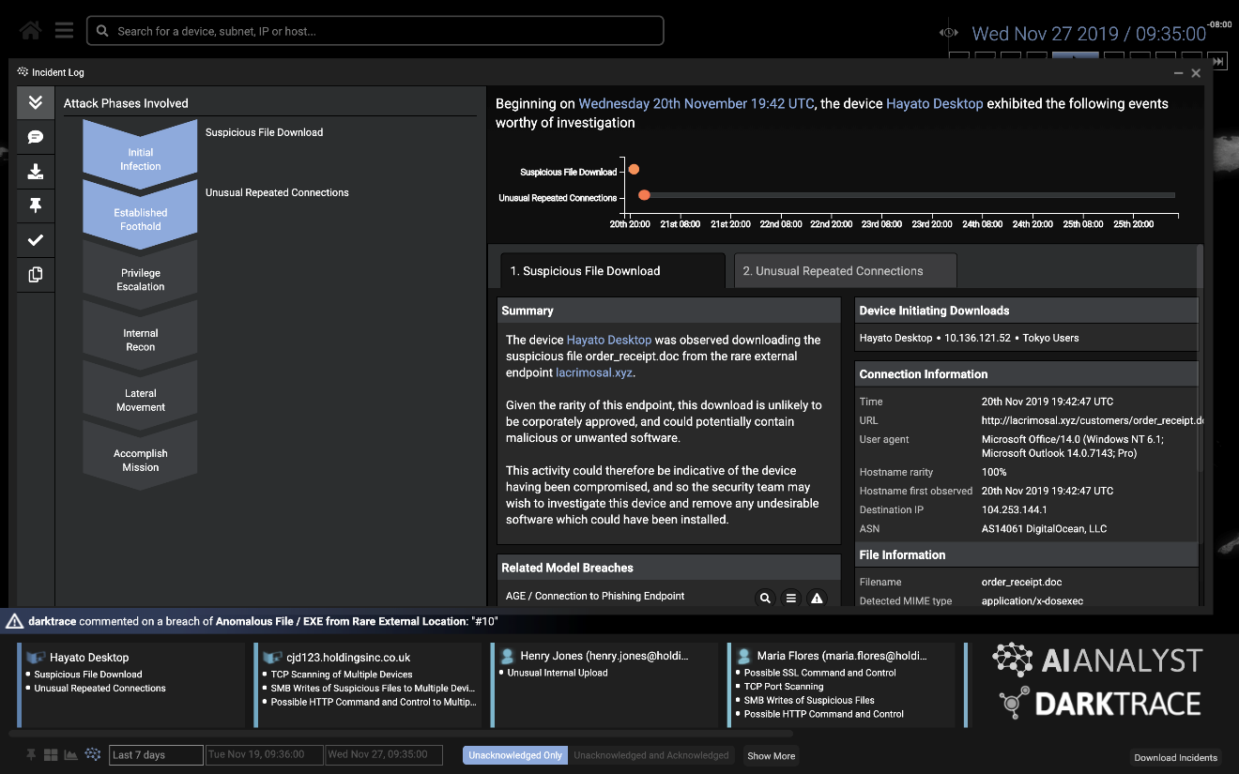Open the hamburger main menu
1239x774 pixels.
tap(64, 31)
